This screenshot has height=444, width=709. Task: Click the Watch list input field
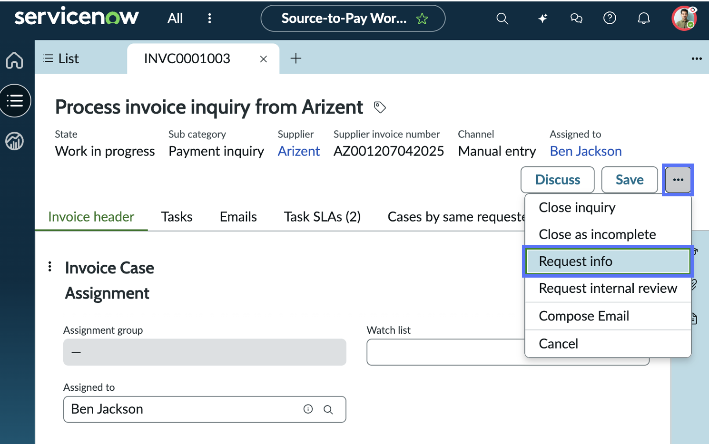[446, 352]
